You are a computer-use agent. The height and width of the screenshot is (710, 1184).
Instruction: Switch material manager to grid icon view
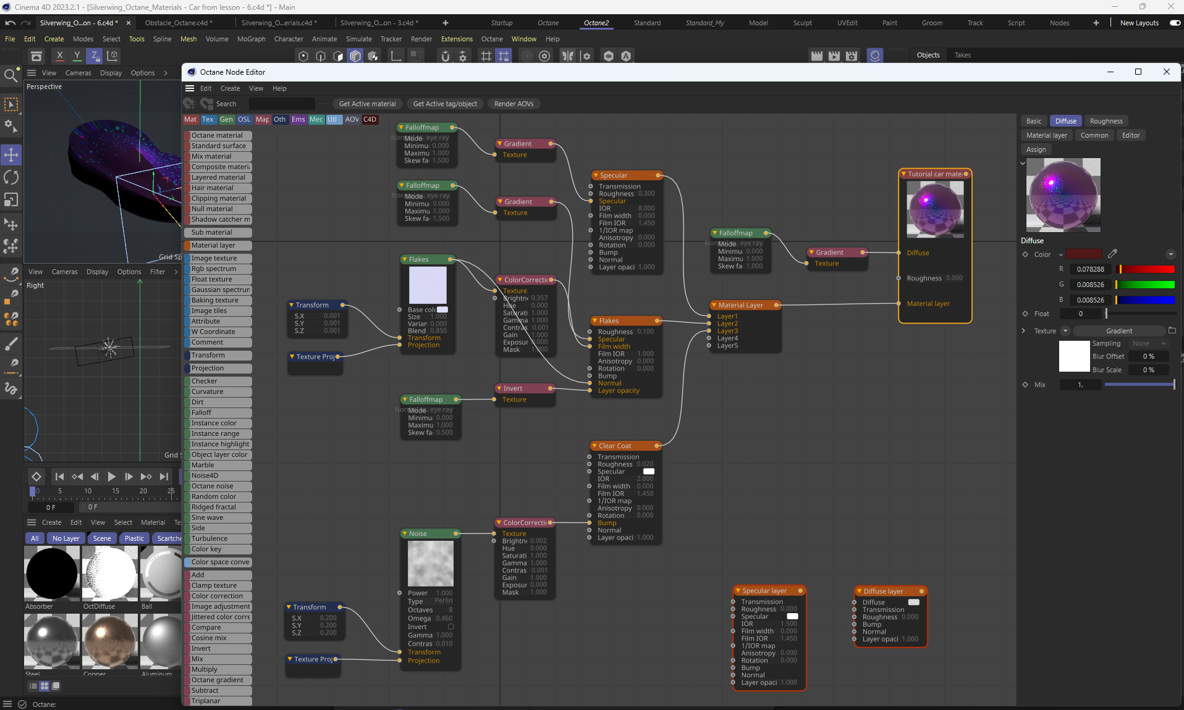click(44, 686)
